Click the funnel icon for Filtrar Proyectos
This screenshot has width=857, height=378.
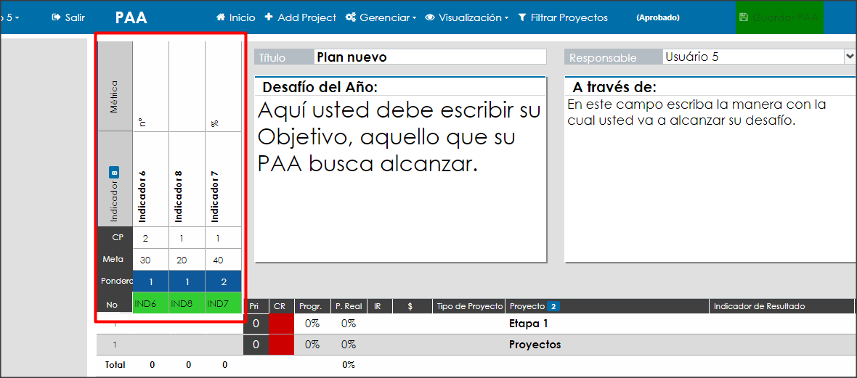click(x=522, y=17)
